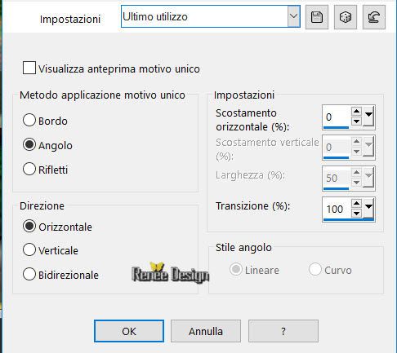
Task: Click the reset to default arrow icon
Action: pyautogui.click(x=374, y=17)
